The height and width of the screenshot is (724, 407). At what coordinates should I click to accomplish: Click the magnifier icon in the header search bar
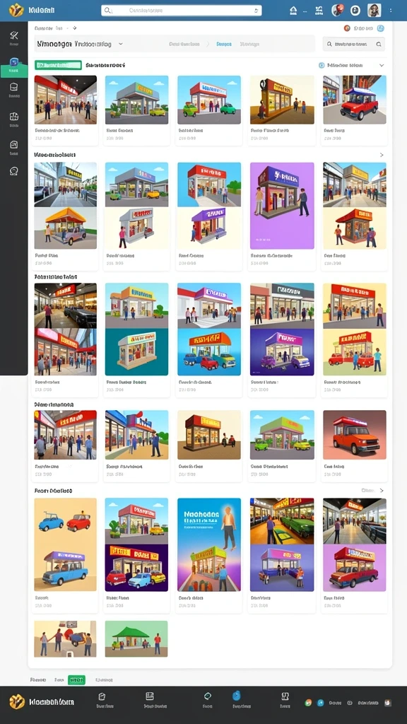tap(107, 10)
